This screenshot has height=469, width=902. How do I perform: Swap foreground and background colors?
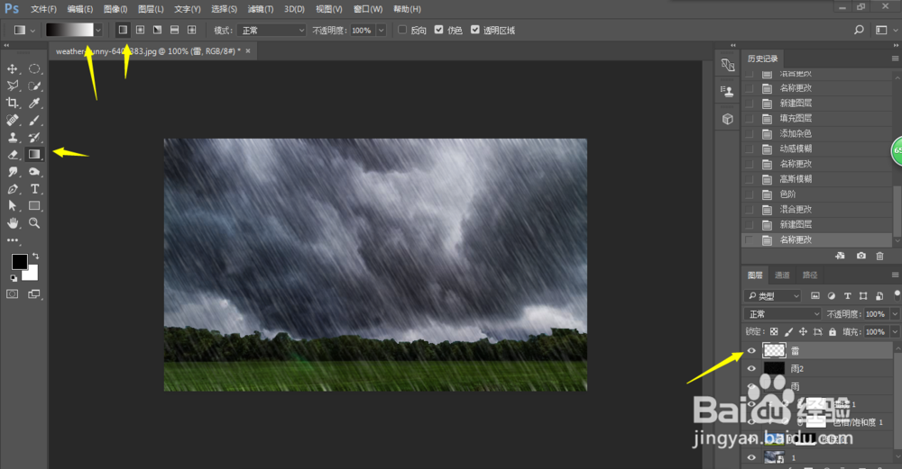(x=36, y=256)
